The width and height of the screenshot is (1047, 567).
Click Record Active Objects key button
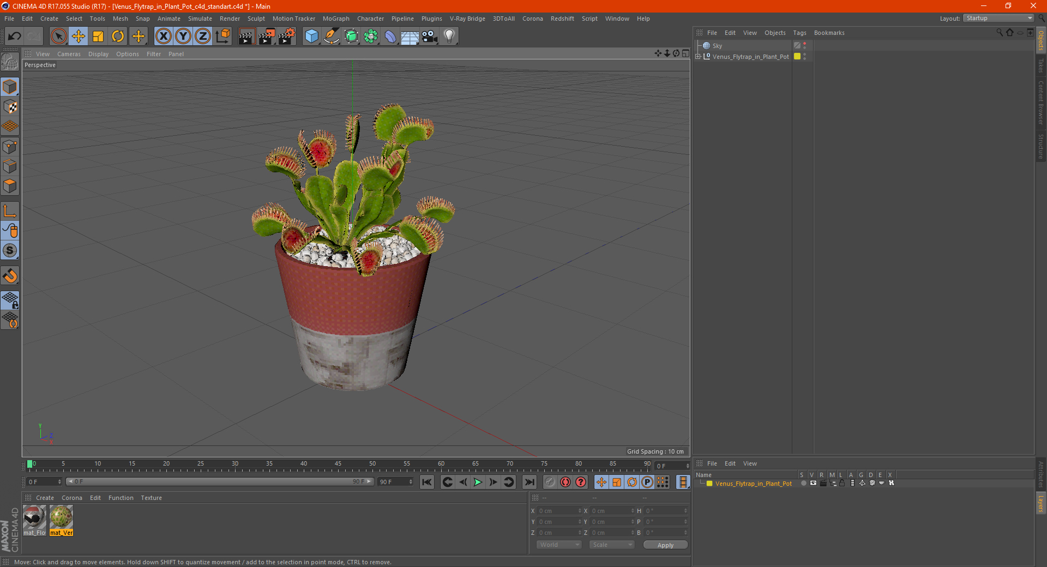coord(550,482)
